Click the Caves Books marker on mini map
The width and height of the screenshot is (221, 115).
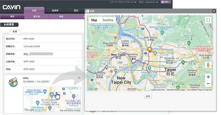click(x=45, y=91)
